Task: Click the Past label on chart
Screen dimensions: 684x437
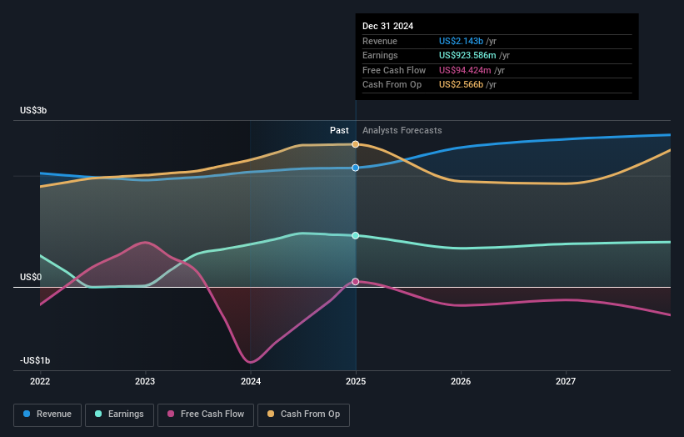Action: tap(339, 130)
